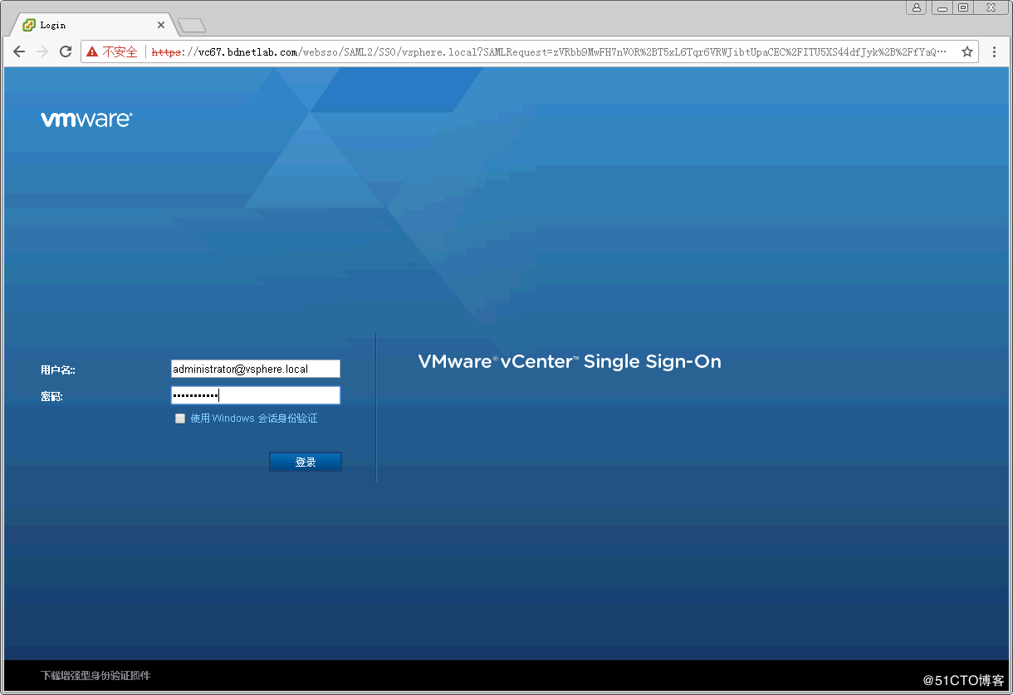Screen dimensions: 1013x695
Task: Click the 用户名 label
Action: click(58, 370)
